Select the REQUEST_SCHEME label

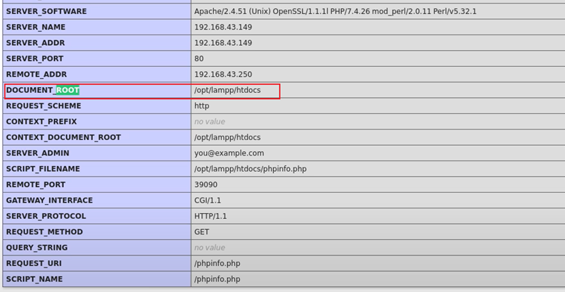[44, 106]
